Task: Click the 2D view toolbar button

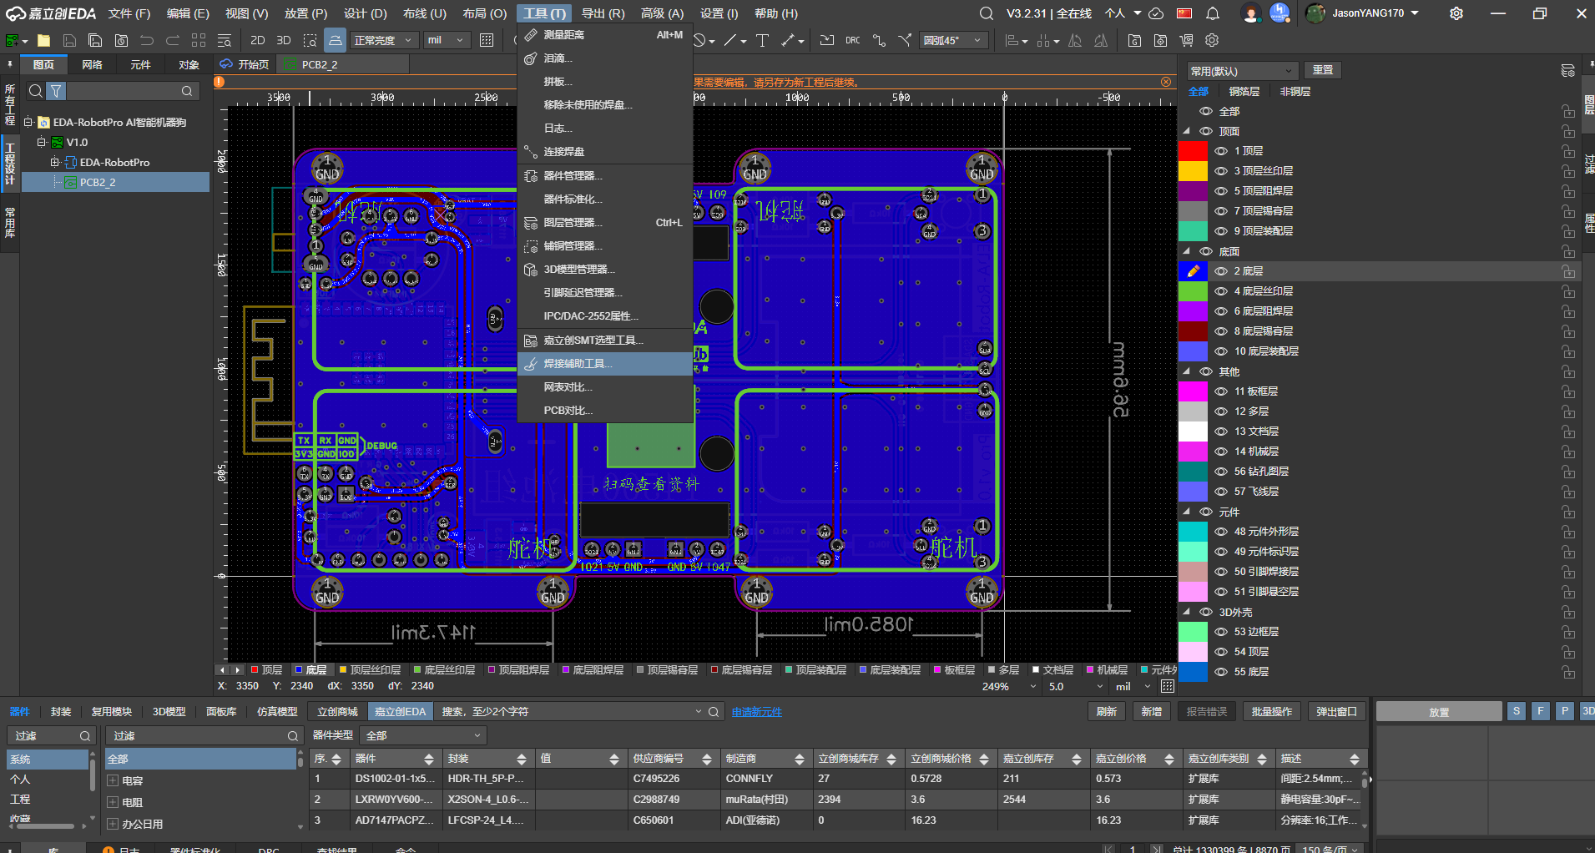Action: tap(258, 40)
